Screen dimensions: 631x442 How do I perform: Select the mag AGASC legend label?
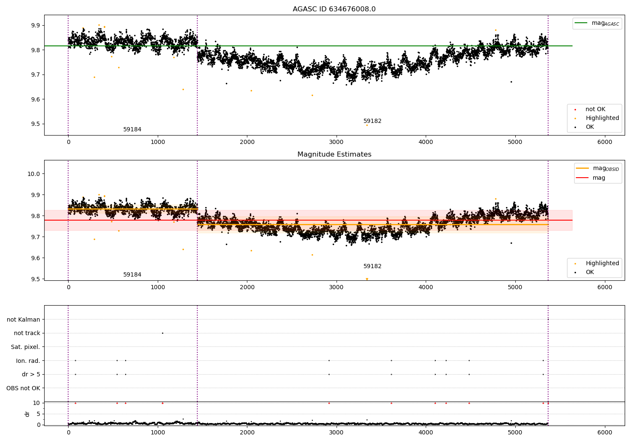pyautogui.click(x=605, y=23)
